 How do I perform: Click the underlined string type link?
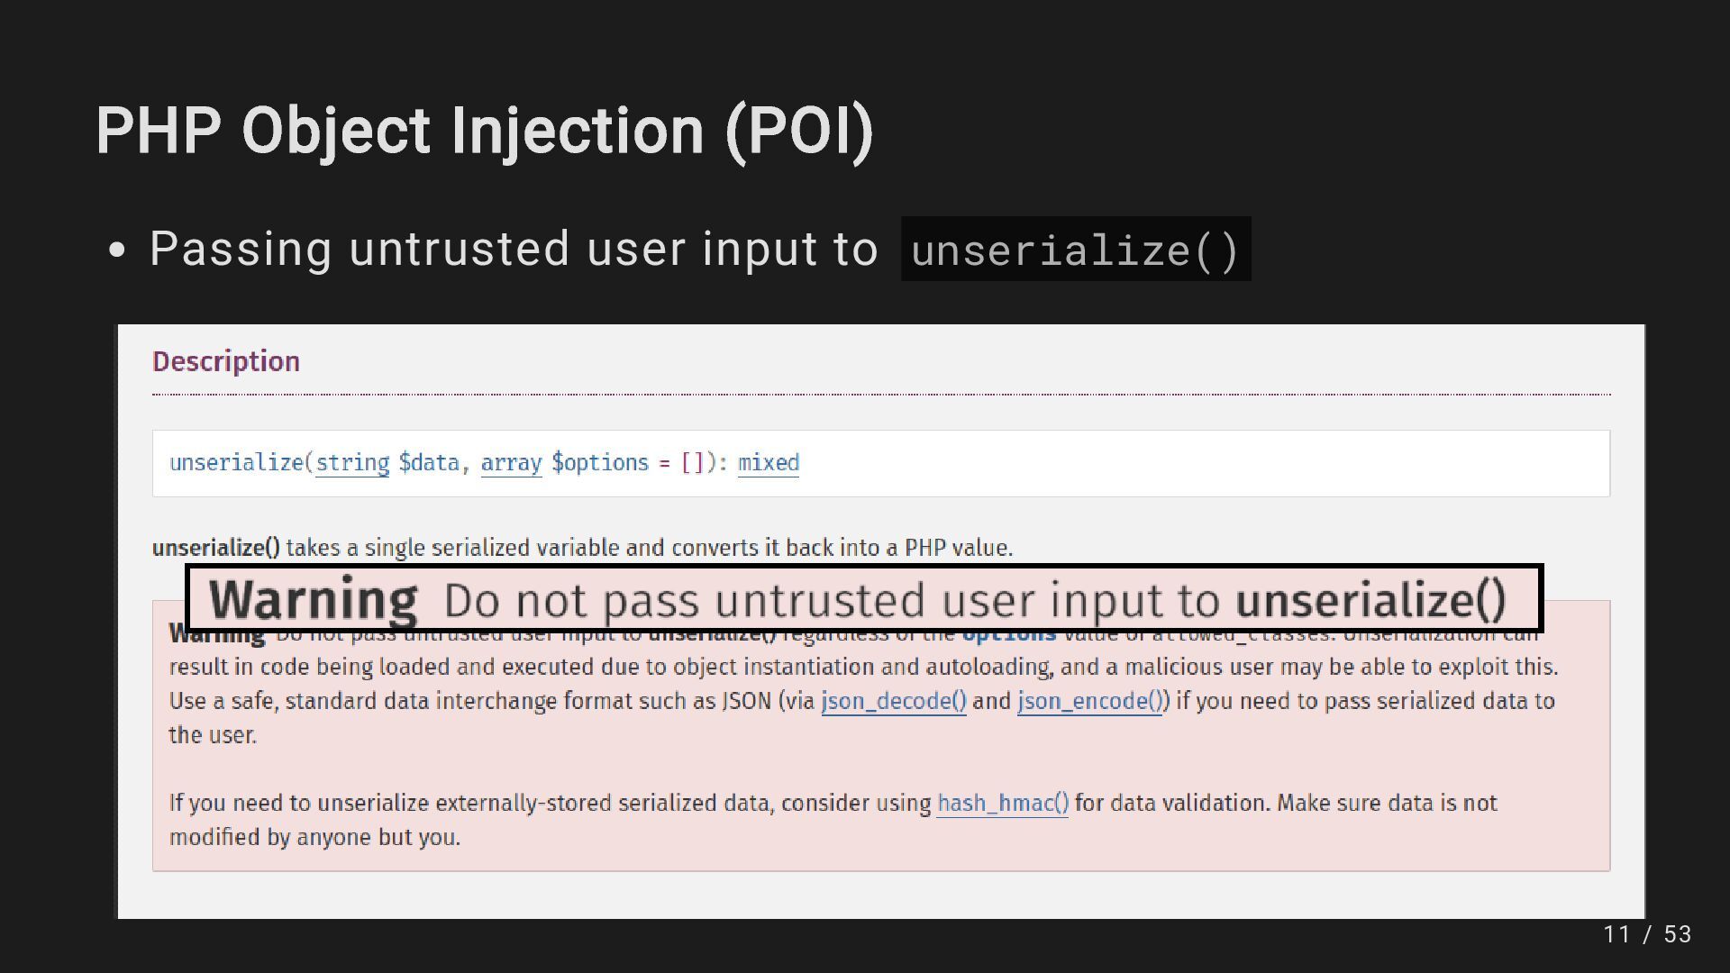pos(352,463)
